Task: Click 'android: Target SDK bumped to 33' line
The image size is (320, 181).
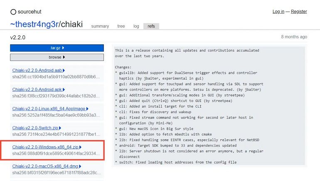Action: [x=176, y=145]
